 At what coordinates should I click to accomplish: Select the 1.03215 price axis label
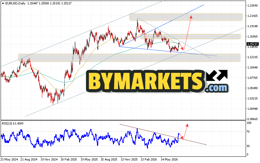(x=252, y=99)
